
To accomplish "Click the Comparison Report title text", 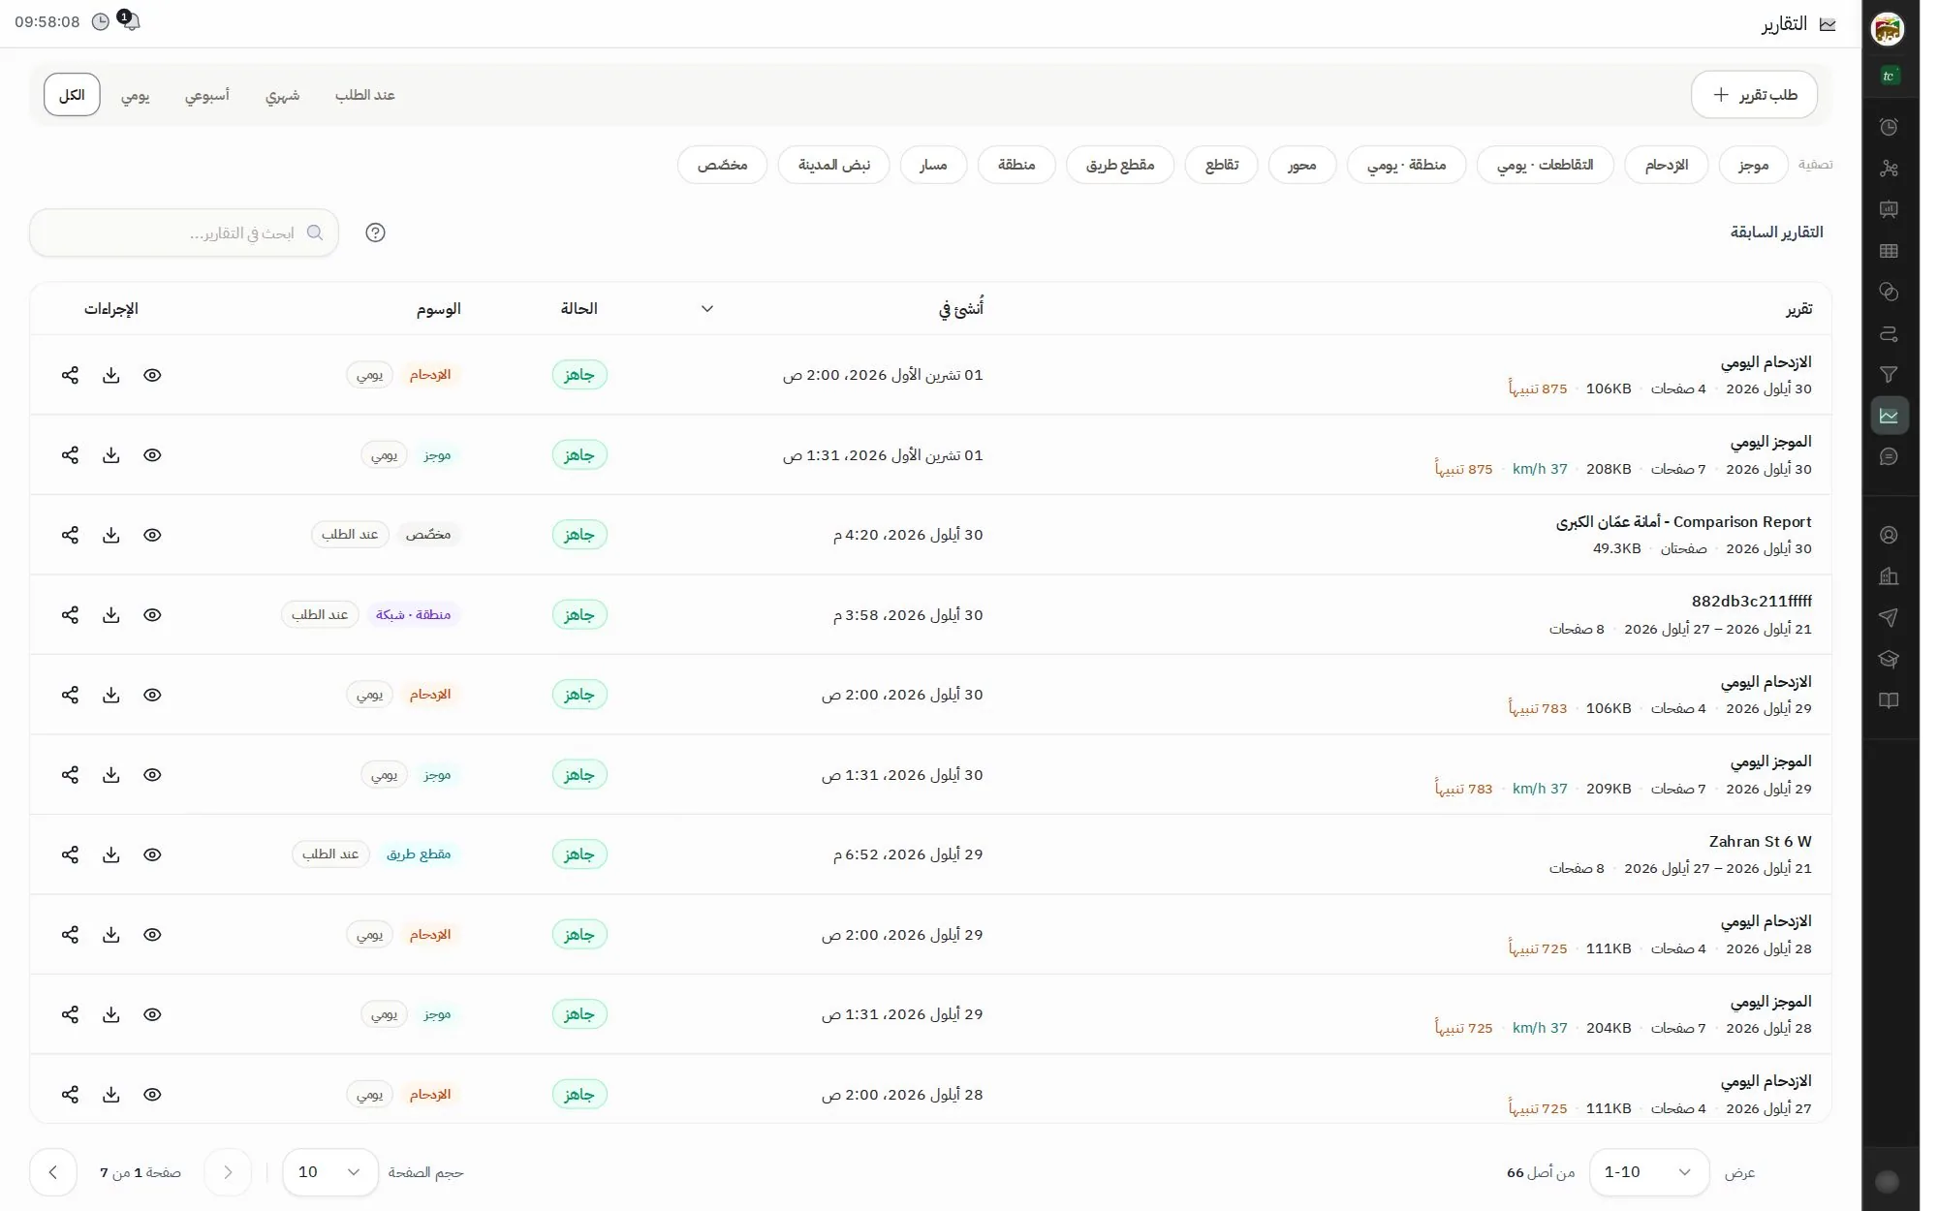I will (x=1684, y=522).
